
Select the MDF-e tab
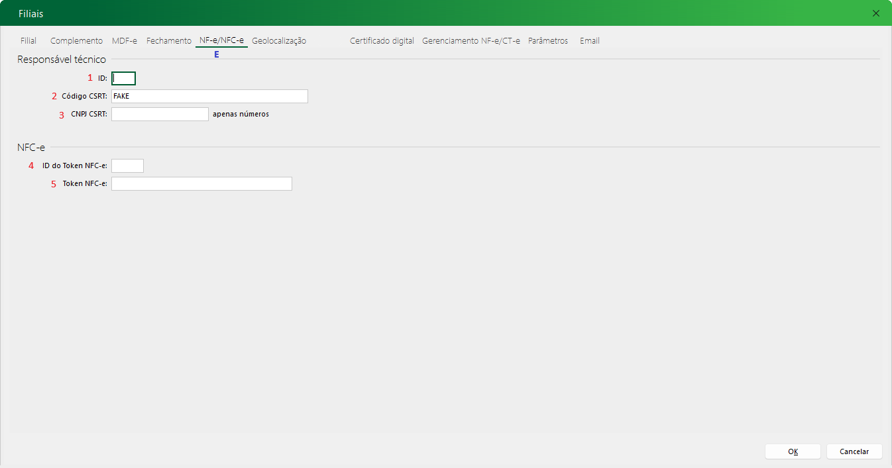coord(125,41)
